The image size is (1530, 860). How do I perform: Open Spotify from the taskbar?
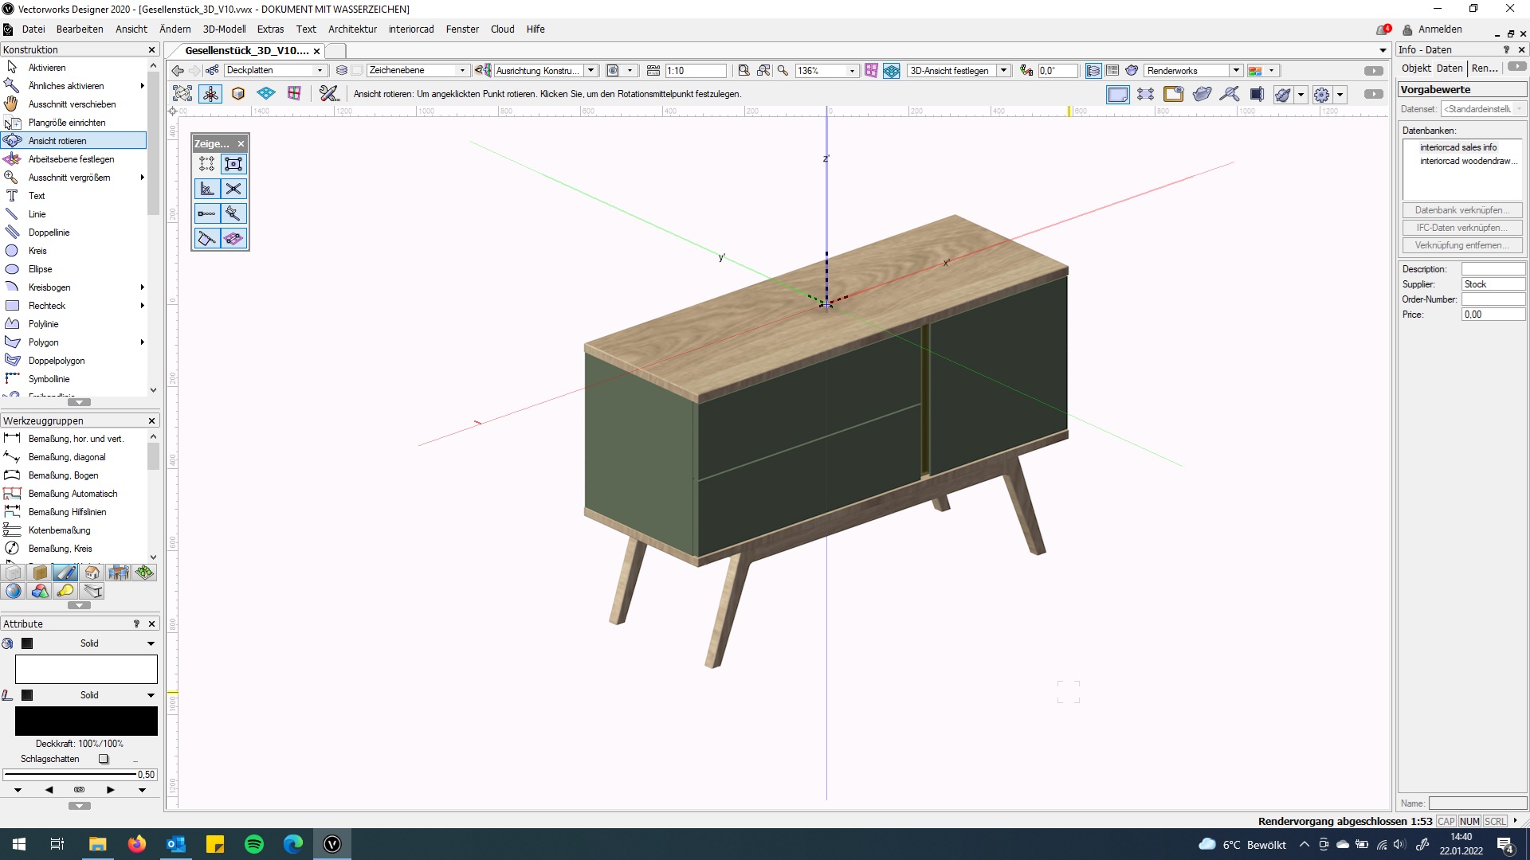[254, 844]
